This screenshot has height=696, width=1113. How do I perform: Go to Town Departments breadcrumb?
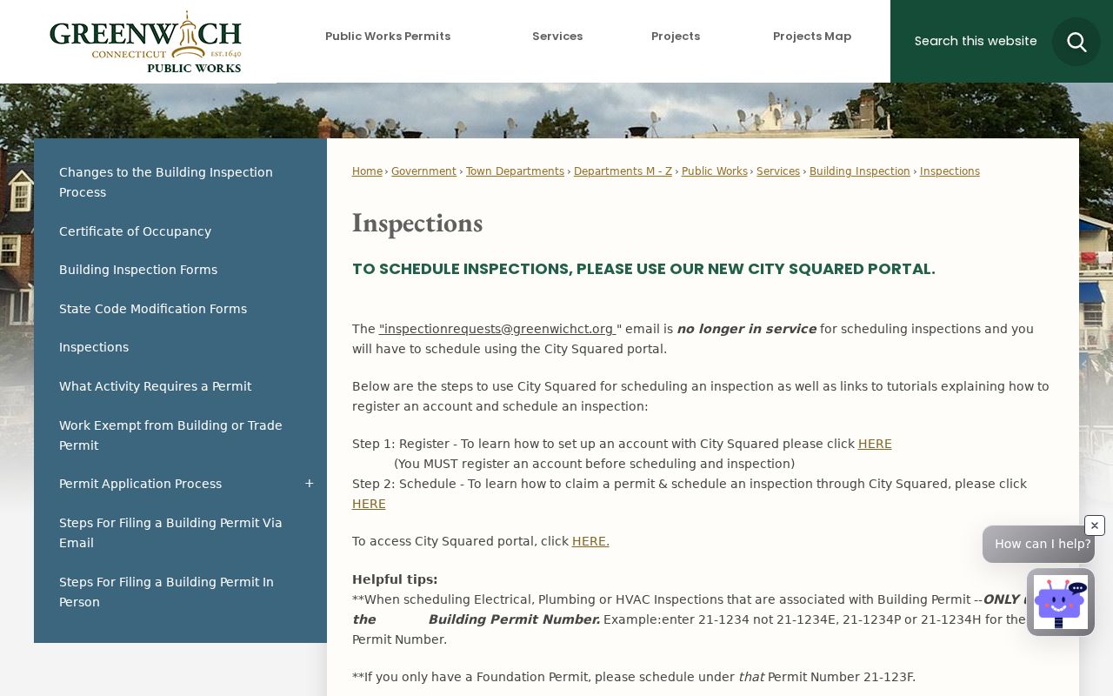[x=515, y=171]
